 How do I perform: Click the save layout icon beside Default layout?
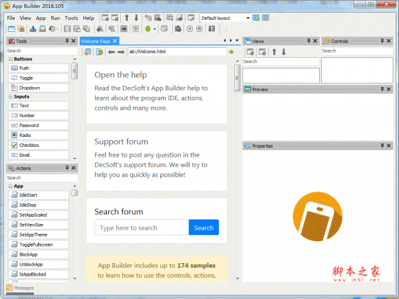pos(256,18)
